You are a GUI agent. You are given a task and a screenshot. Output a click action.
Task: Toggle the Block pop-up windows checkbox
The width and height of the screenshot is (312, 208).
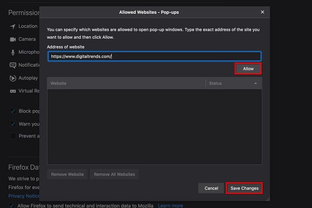tap(13, 111)
